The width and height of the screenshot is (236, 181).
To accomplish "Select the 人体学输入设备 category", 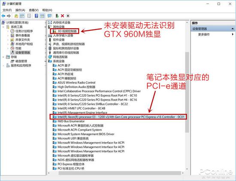I will coord(63,36).
